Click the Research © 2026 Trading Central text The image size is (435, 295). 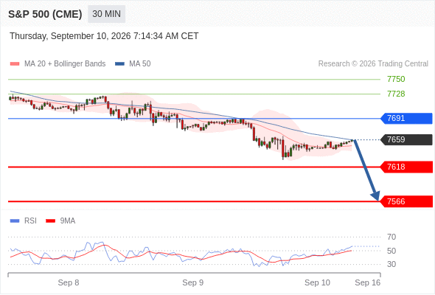pos(373,64)
